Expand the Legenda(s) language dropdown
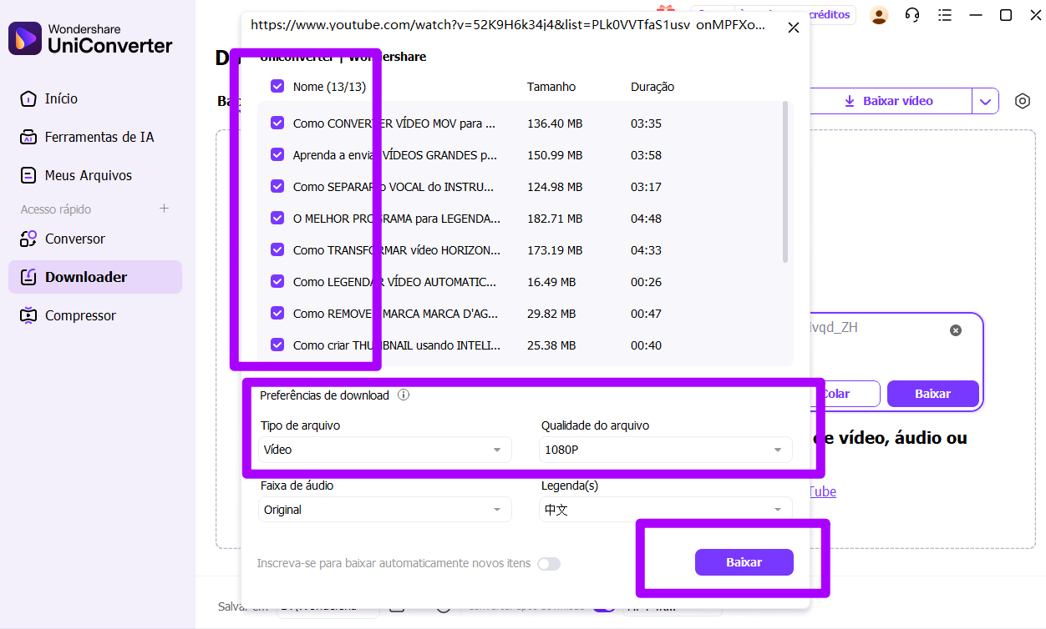The width and height of the screenshot is (1046, 629). point(665,510)
